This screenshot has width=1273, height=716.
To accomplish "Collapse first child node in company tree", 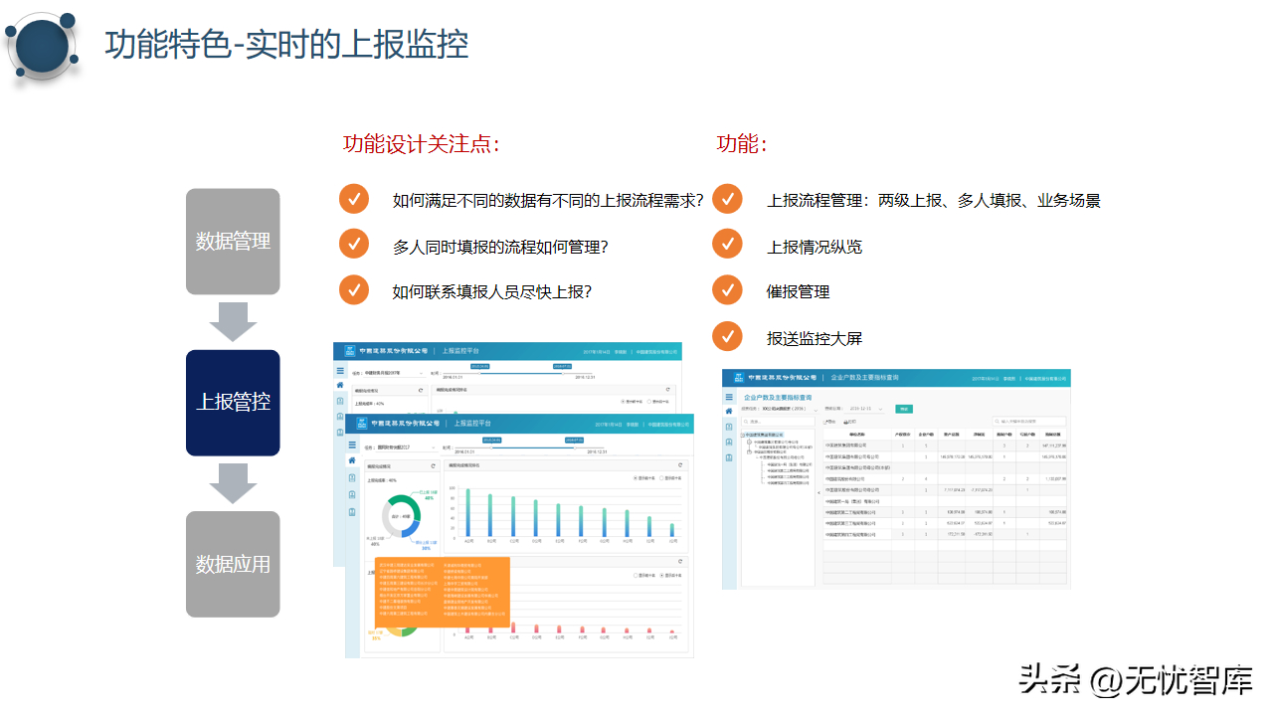I will 749,442.
